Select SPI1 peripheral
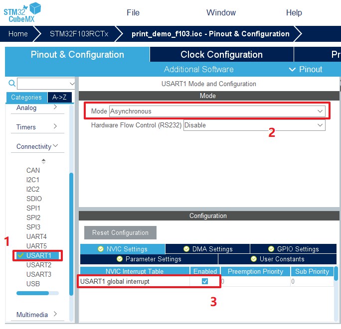 [x=33, y=208]
